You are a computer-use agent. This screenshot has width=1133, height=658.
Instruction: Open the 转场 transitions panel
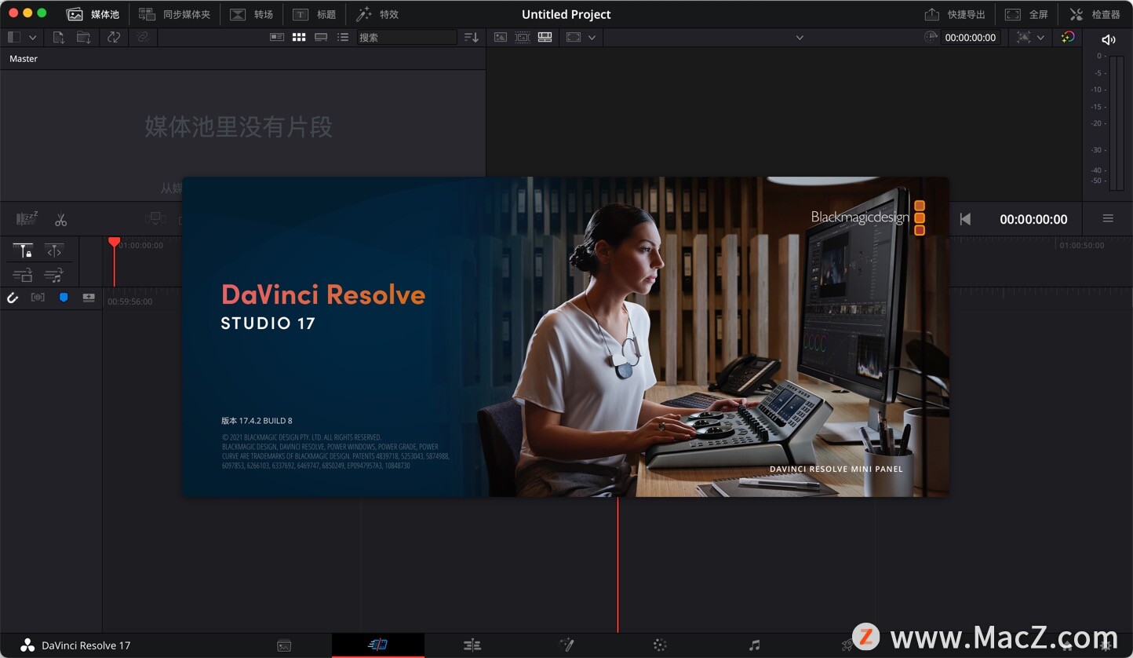(x=251, y=14)
